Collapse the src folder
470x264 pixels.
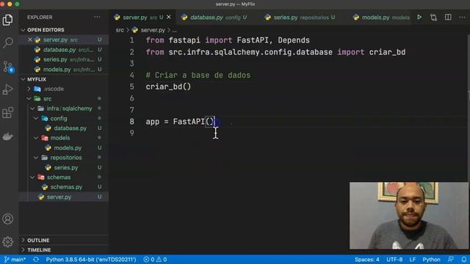click(47, 99)
